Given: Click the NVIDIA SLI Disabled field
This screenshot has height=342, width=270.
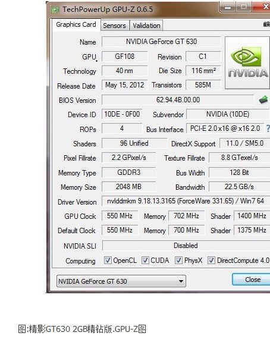Looking at the screenshot, I should (x=186, y=246).
